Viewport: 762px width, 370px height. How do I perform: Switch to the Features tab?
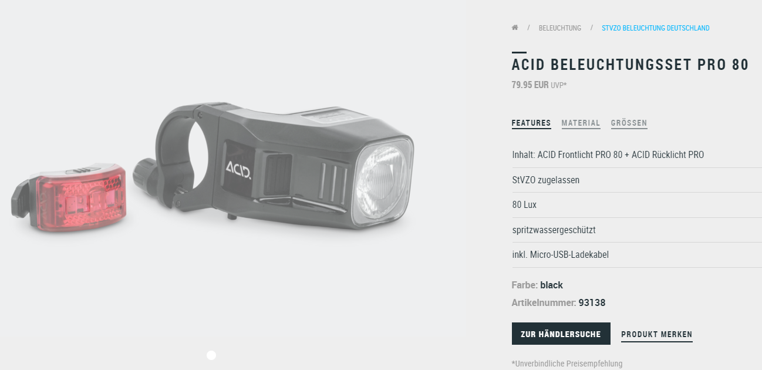coord(531,123)
